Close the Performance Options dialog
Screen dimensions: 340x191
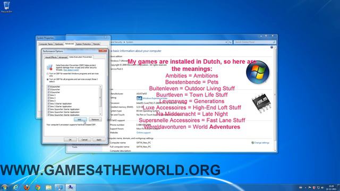tap(103, 51)
